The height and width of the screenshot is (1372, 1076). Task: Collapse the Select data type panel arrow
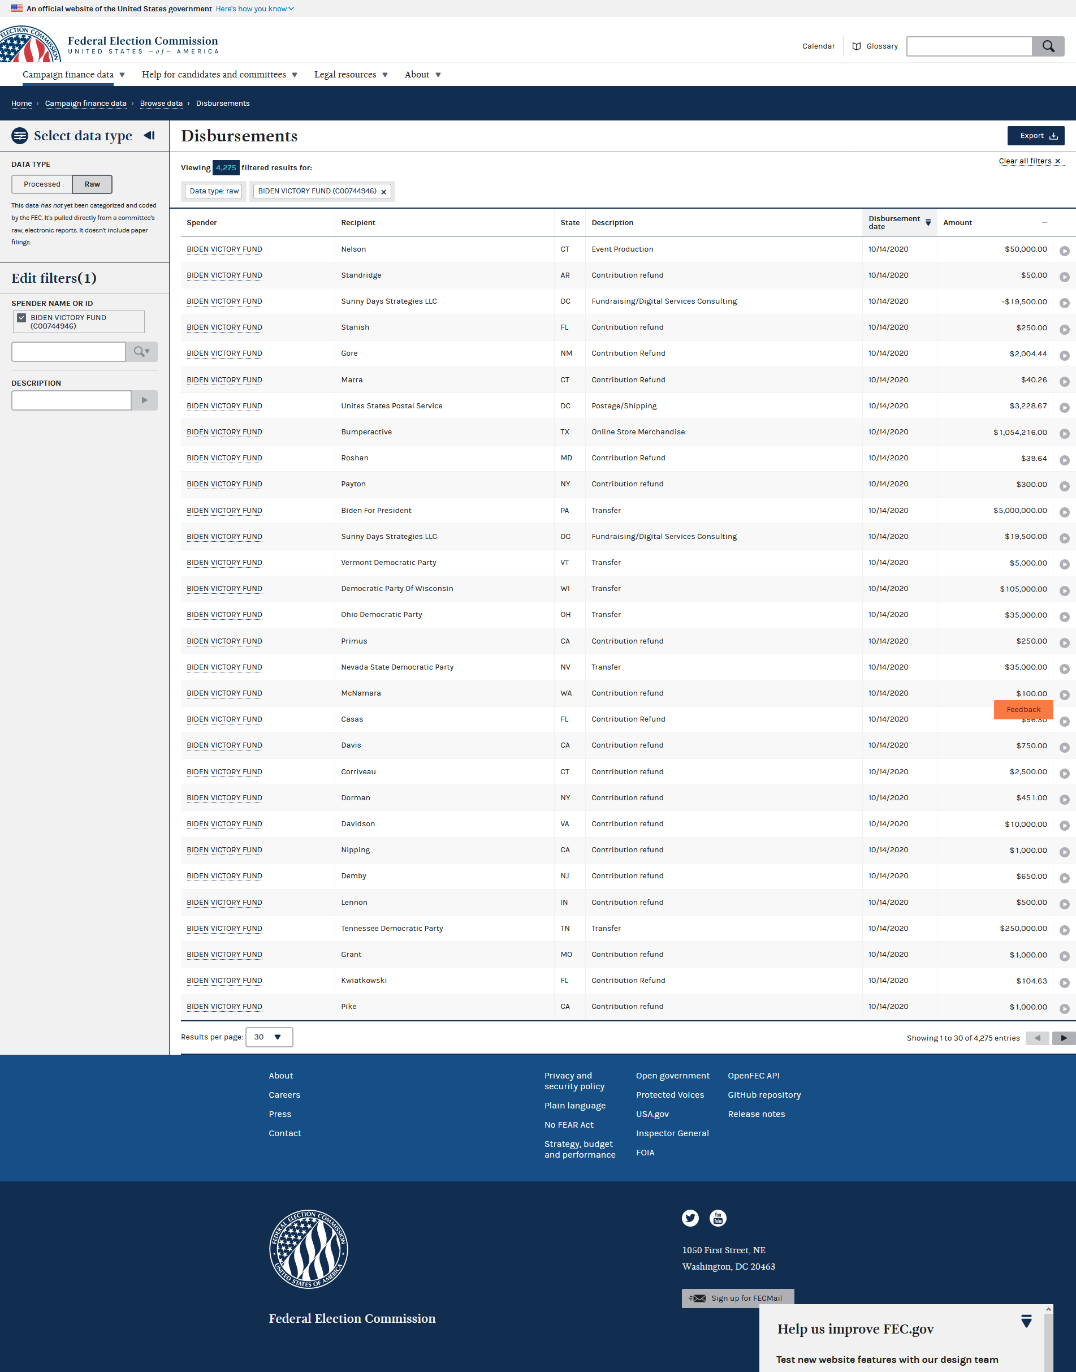149,135
